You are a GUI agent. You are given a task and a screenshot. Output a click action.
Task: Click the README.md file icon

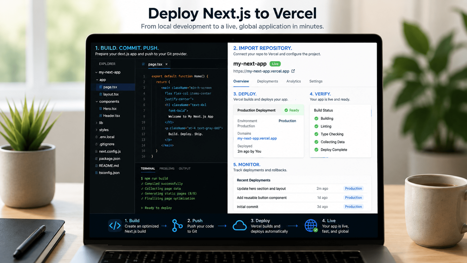[96, 166]
